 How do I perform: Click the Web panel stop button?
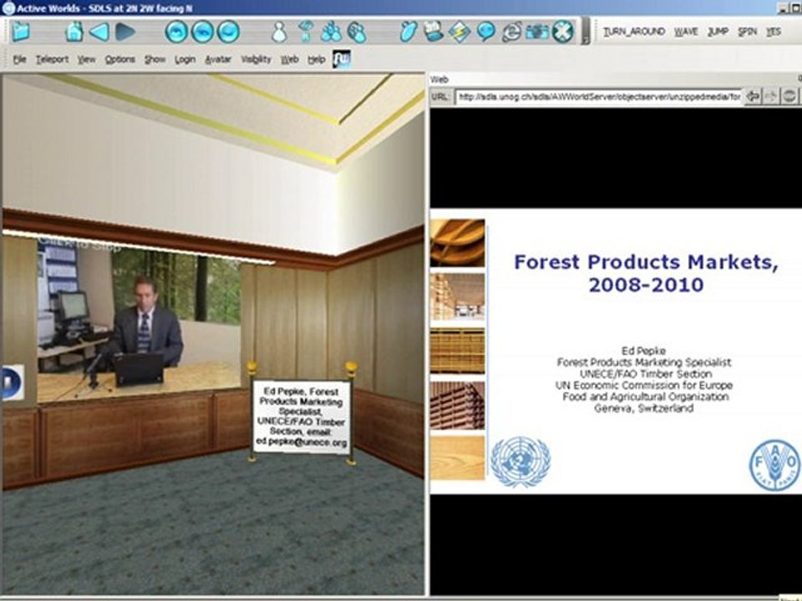[x=789, y=96]
